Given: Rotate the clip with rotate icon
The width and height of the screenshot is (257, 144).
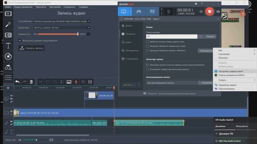Looking at the screenshot, I should pyautogui.click(x=48, y=82).
